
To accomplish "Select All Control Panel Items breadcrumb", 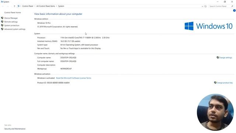I will [x=46, y=6].
